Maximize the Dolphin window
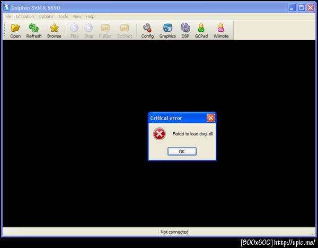 [302, 8]
